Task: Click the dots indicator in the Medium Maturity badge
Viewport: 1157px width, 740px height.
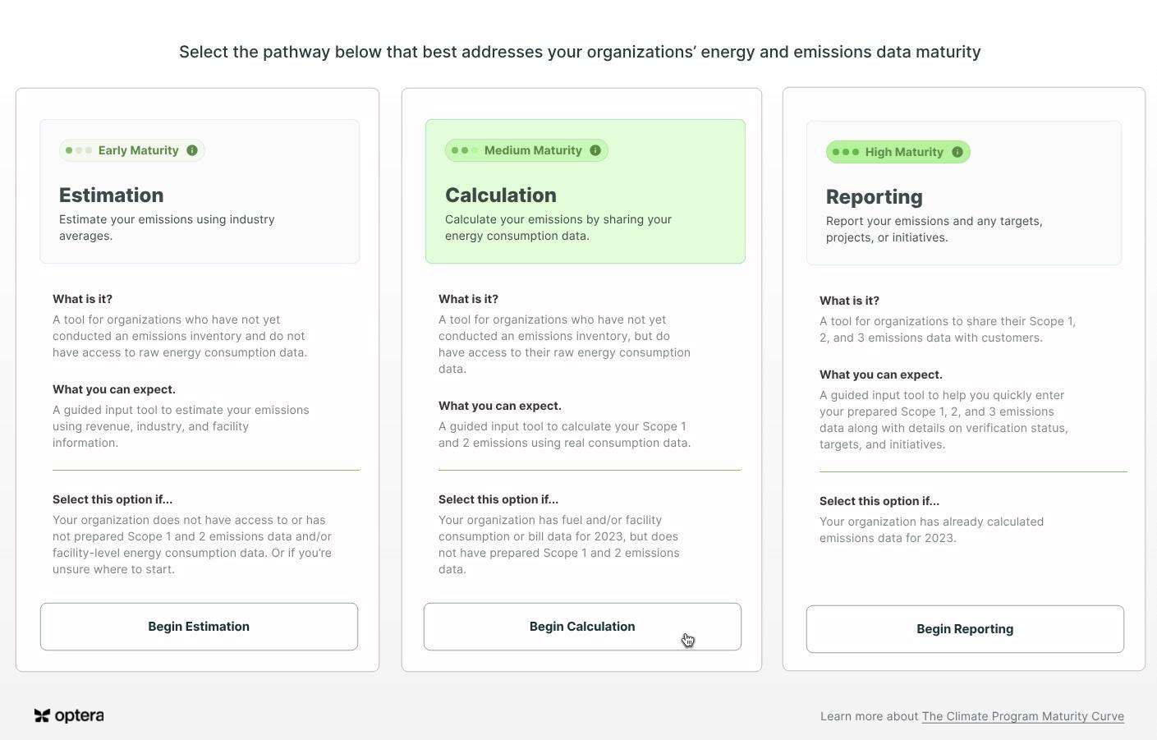Action: click(465, 150)
